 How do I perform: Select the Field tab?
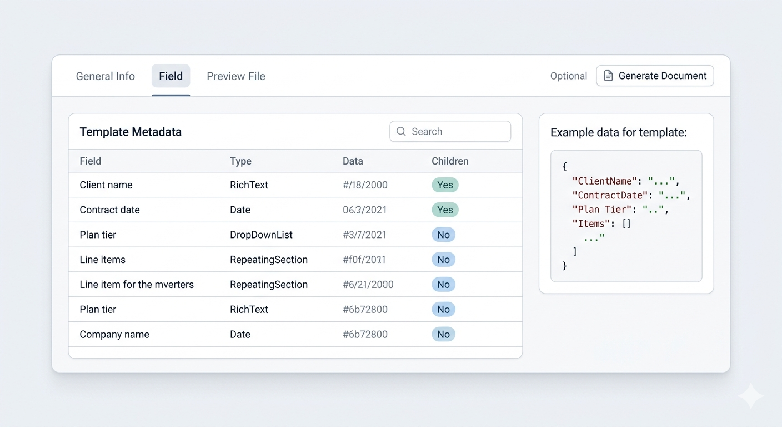[171, 76]
